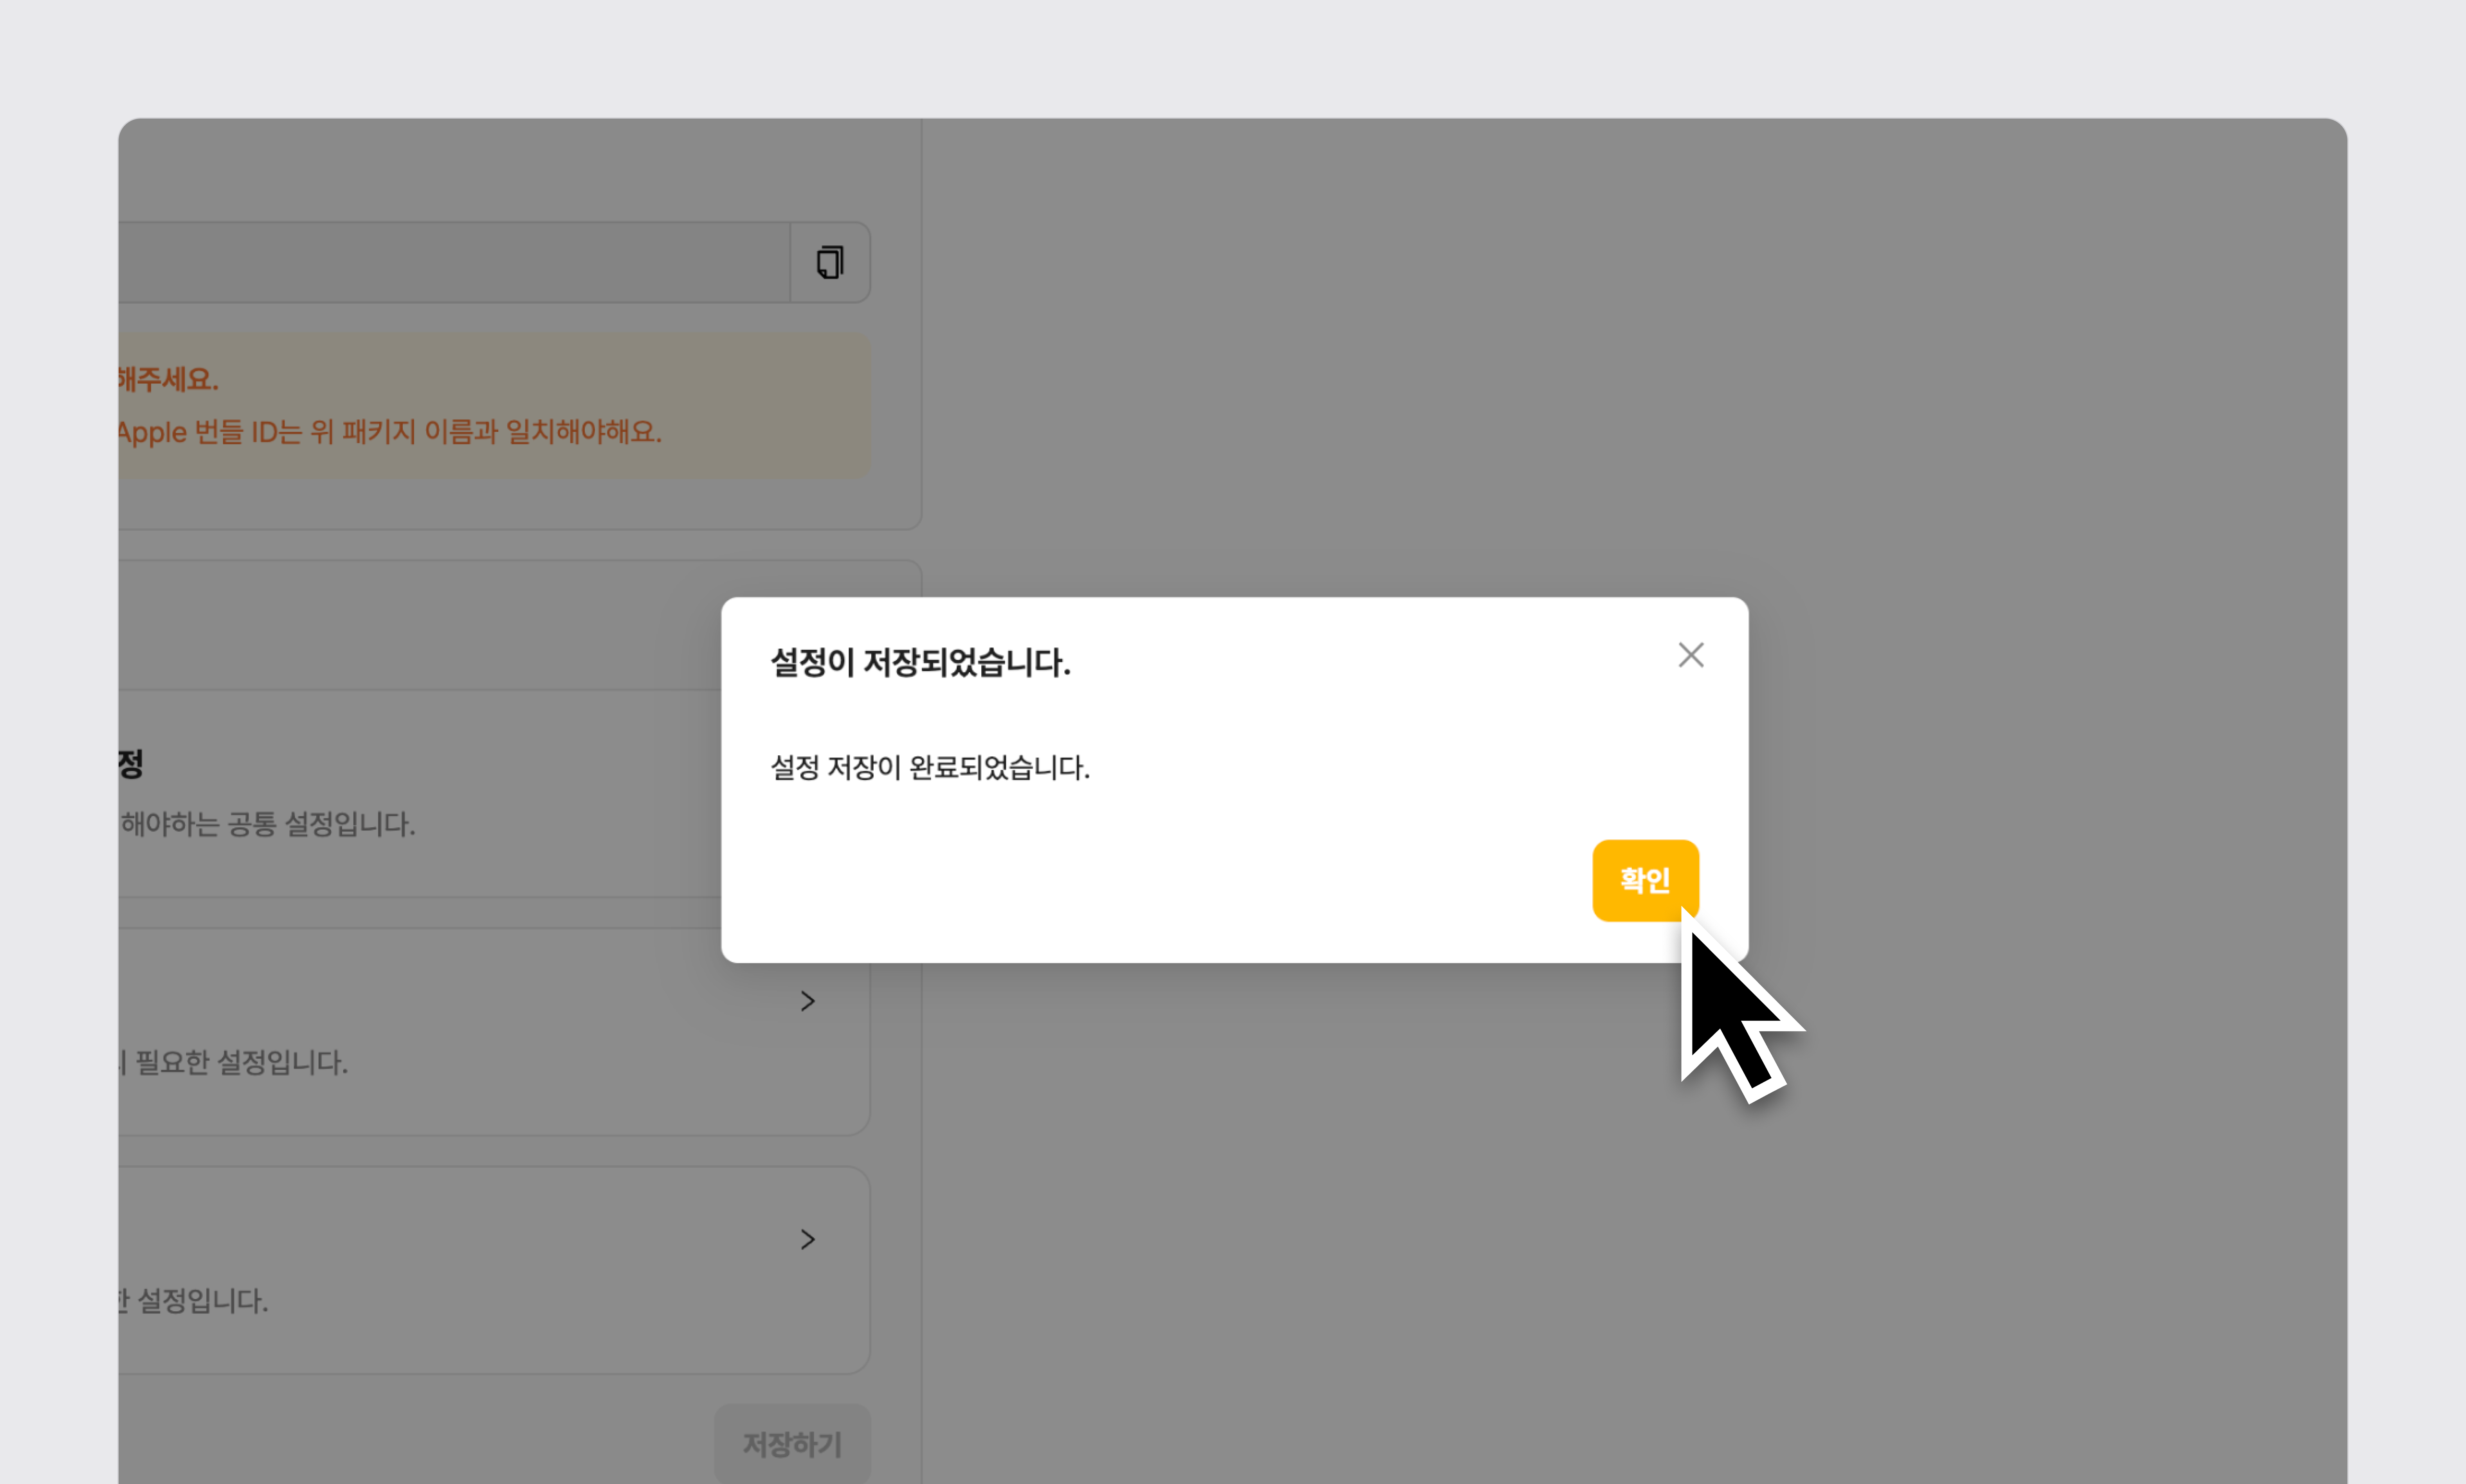Viewport: 2466px width, 1484px height.
Task: Select the '필요한 설정입니다.' card text
Action: click(x=240, y=1062)
